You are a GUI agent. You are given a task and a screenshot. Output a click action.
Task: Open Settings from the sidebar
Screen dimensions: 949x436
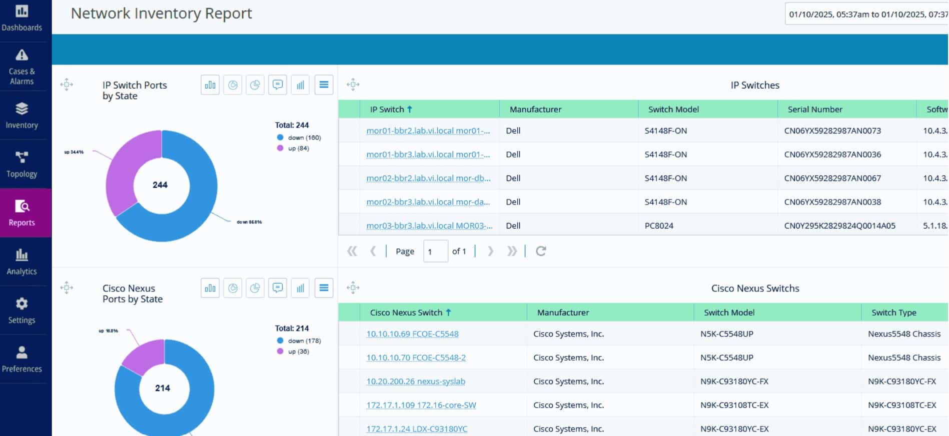coord(22,310)
